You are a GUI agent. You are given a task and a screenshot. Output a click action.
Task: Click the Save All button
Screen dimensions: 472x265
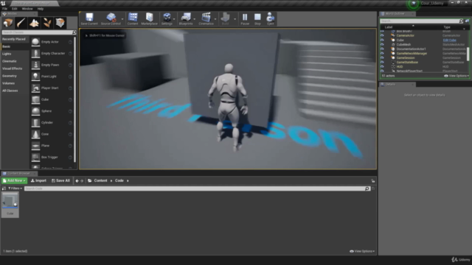(x=60, y=180)
